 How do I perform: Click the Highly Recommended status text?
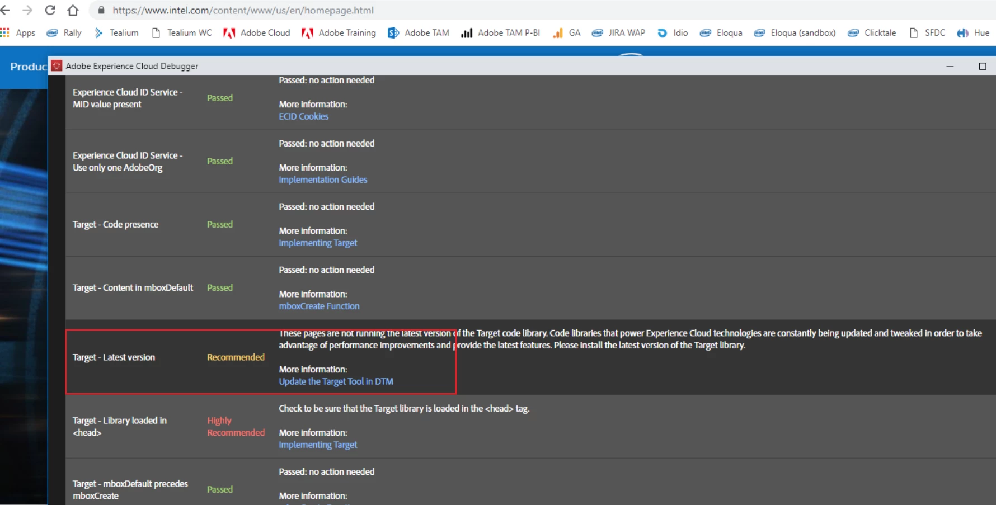[x=236, y=426]
